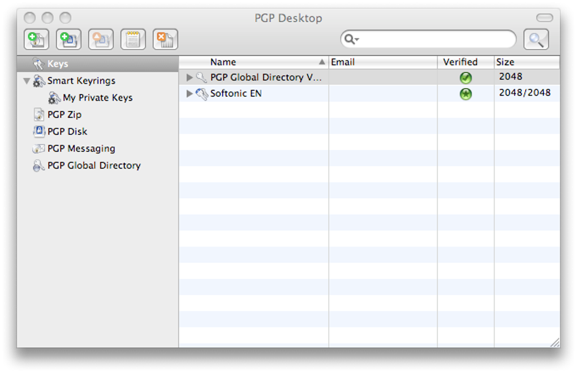Viewport: 577px width, 373px height.
Task: Open My Private Keys keyring
Action: (x=97, y=98)
